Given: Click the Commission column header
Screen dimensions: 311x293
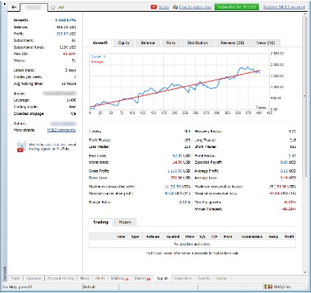Looking at the screenshot, I should (x=252, y=236).
